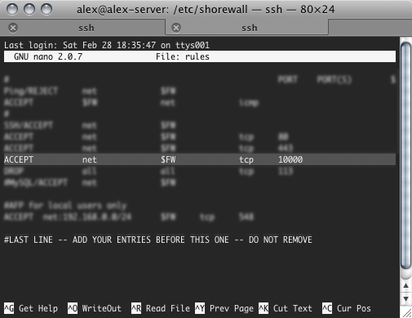This screenshot has width=412, height=318.
Task: Close the second ssh tab
Action: pos(176,28)
